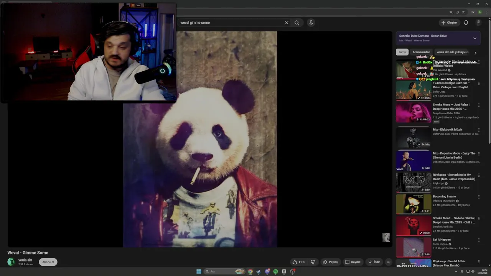Open the Smoke Mood Sadece rahatla title
This screenshot has height=276, width=491.
tap(454, 220)
